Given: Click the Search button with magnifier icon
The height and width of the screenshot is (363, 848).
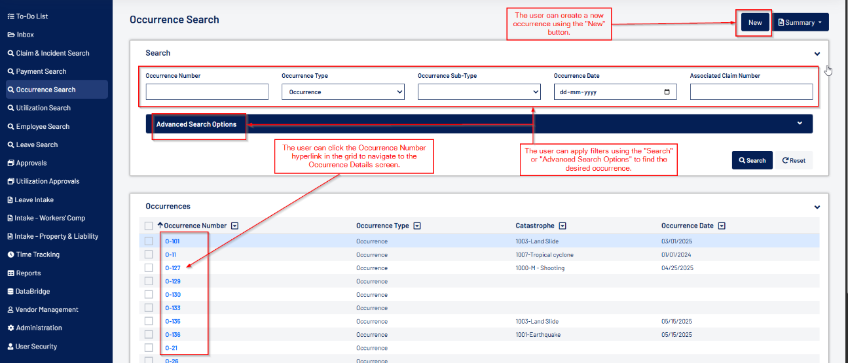Looking at the screenshot, I should 752,160.
